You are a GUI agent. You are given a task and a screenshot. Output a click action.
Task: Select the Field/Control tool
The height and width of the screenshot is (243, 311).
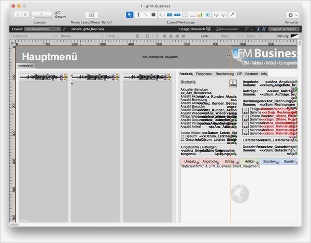[162, 15]
